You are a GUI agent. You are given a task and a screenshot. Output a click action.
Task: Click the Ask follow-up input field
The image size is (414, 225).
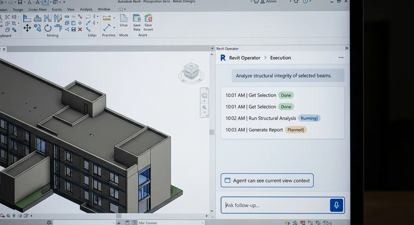point(273,205)
